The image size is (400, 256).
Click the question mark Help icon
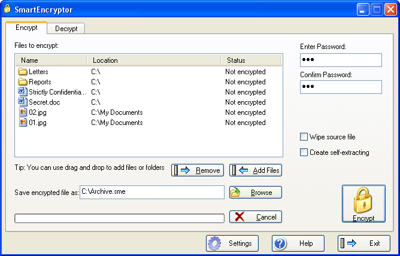coord(280,243)
